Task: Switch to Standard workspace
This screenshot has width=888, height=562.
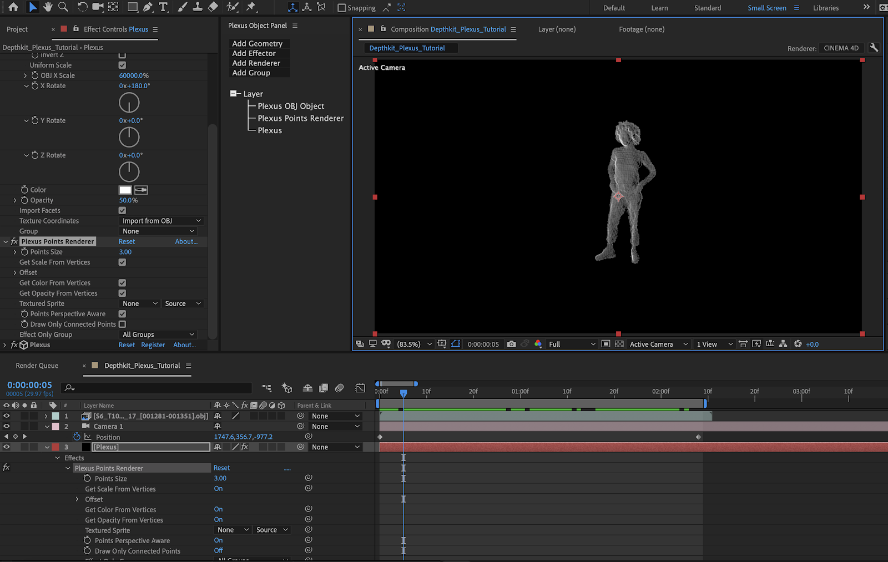Action: (x=708, y=8)
